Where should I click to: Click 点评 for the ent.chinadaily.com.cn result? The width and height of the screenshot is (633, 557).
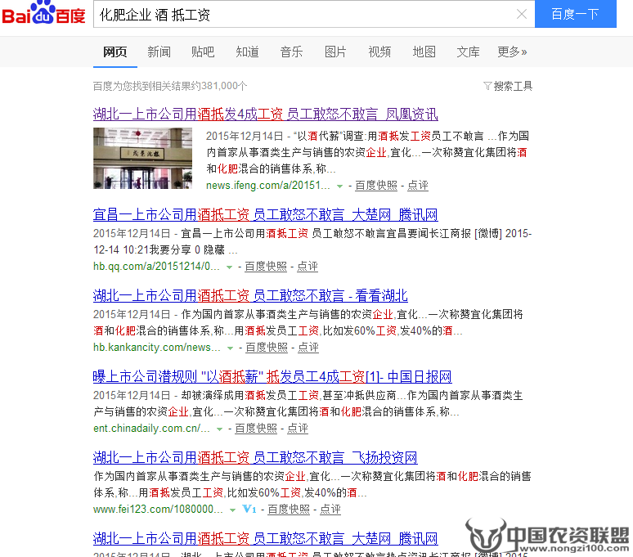click(x=298, y=429)
